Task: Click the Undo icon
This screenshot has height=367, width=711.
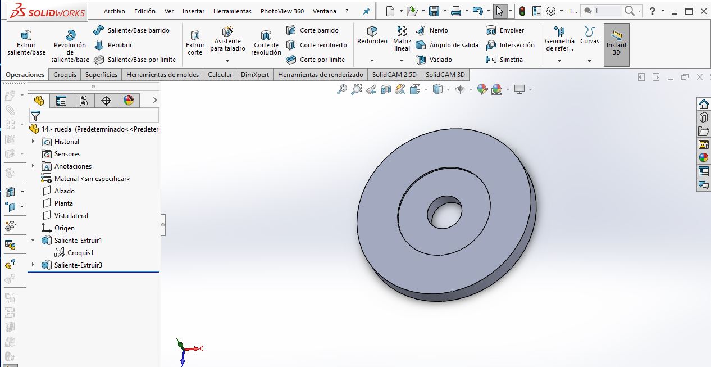Action: (x=477, y=11)
